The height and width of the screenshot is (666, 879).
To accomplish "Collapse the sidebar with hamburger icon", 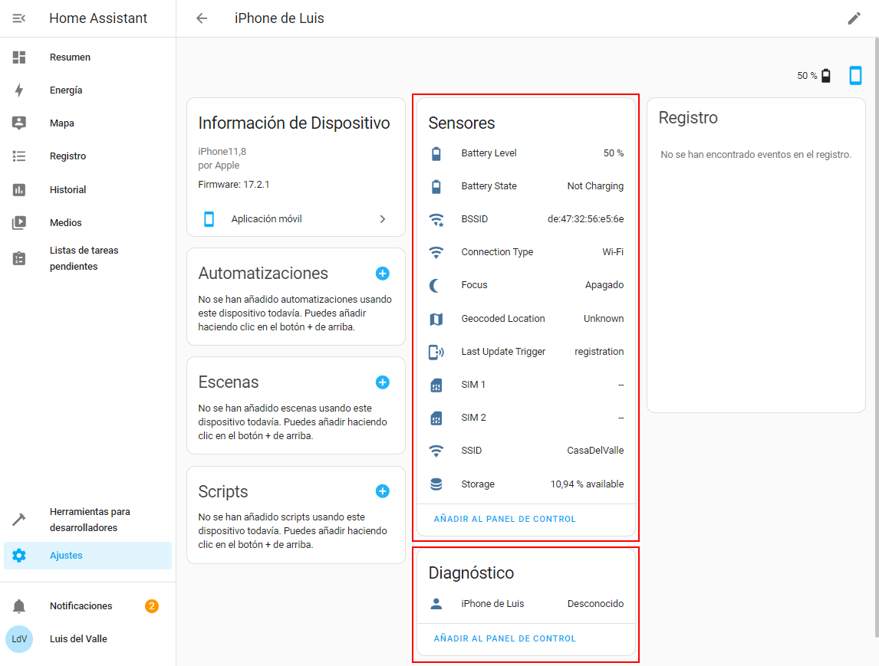I will (18, 18).
